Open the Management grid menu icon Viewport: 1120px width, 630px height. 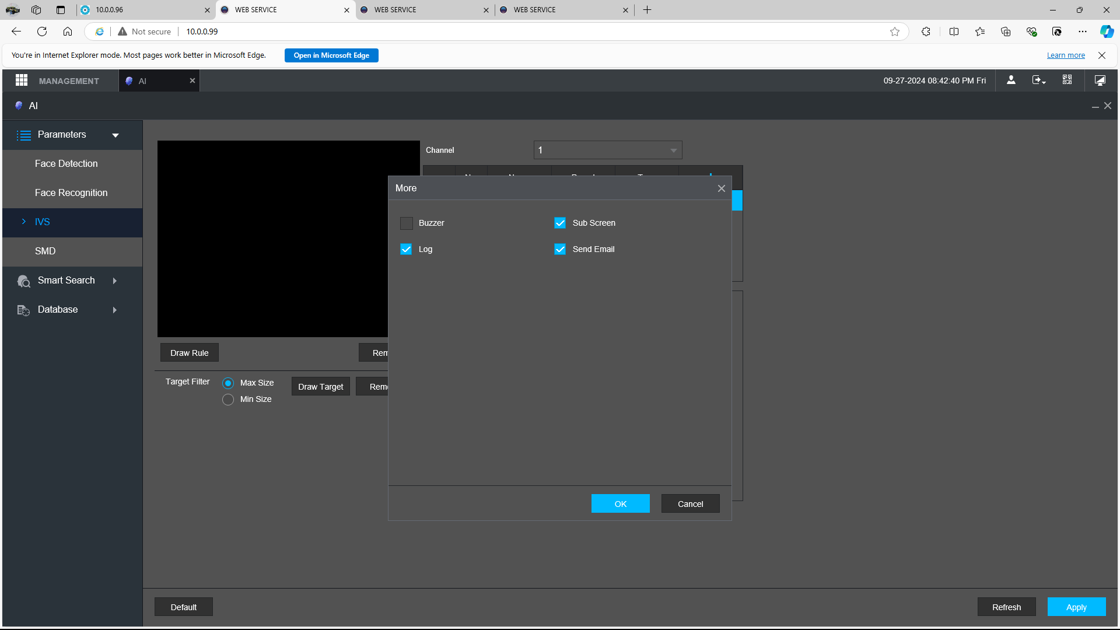(22, 80)
